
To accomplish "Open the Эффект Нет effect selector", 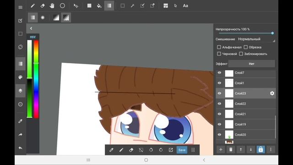I will pyautogui.click(x=251, y=64).
